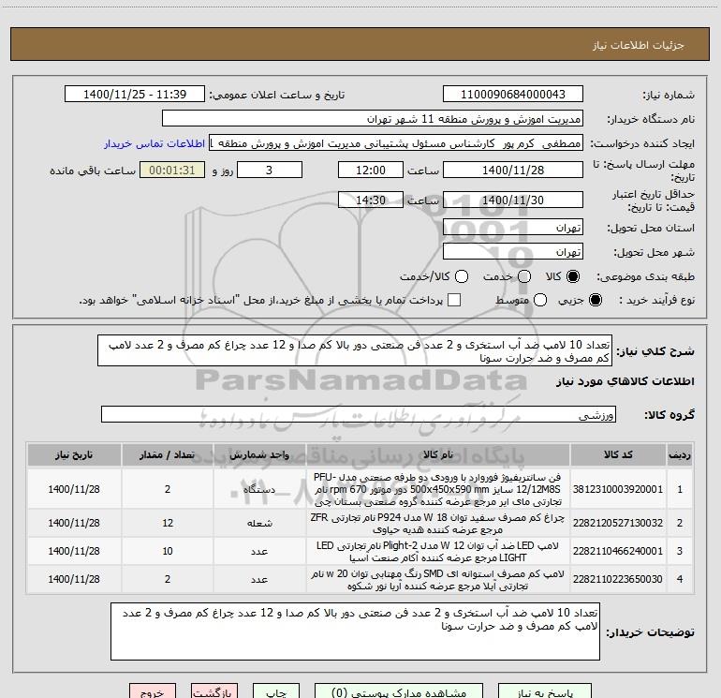Click the ایجاد کننده درخواست field

(396, 142)
